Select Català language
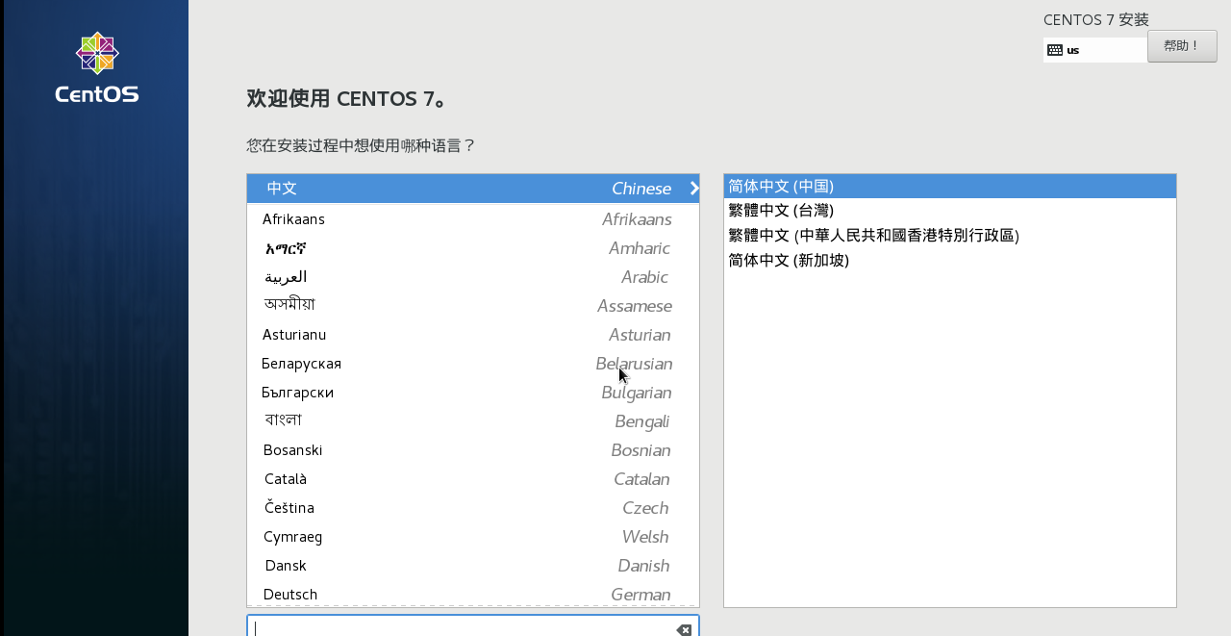 [473, 479]
